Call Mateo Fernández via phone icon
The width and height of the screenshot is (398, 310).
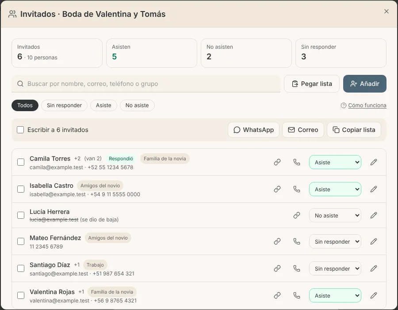coord(297,241)
